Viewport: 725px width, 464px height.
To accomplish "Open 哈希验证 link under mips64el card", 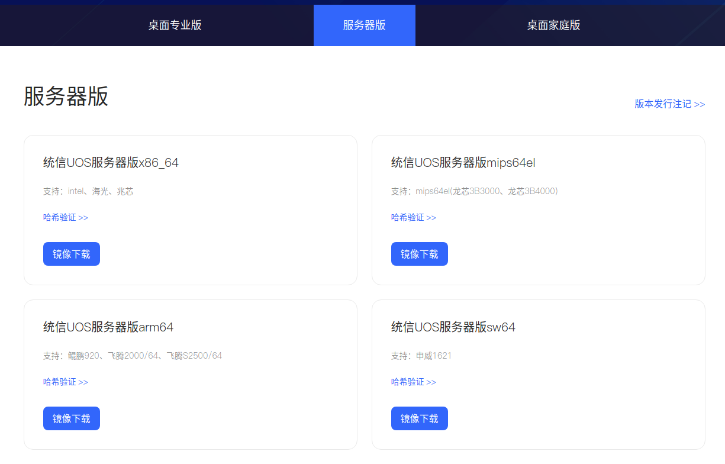I will click(414, 217).
